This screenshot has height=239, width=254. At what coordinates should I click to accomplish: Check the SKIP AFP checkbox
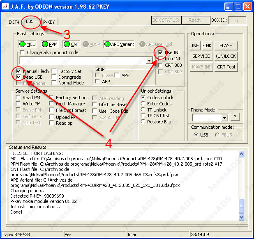click(97, 81)
